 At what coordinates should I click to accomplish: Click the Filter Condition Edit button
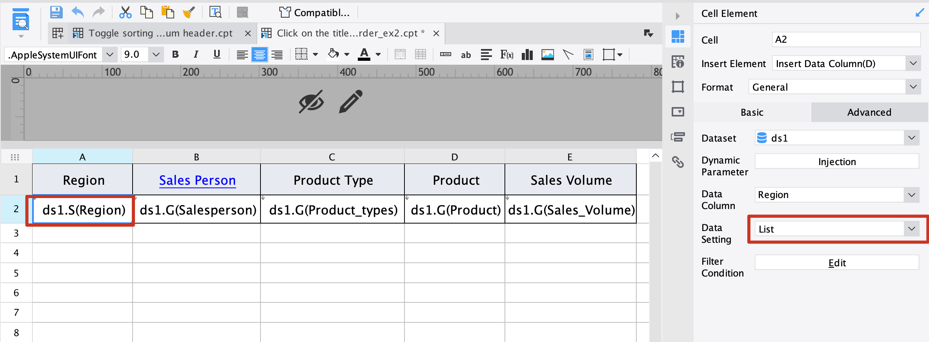tap(837, 262)
